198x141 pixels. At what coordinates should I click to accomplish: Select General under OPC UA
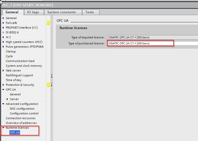15,94
